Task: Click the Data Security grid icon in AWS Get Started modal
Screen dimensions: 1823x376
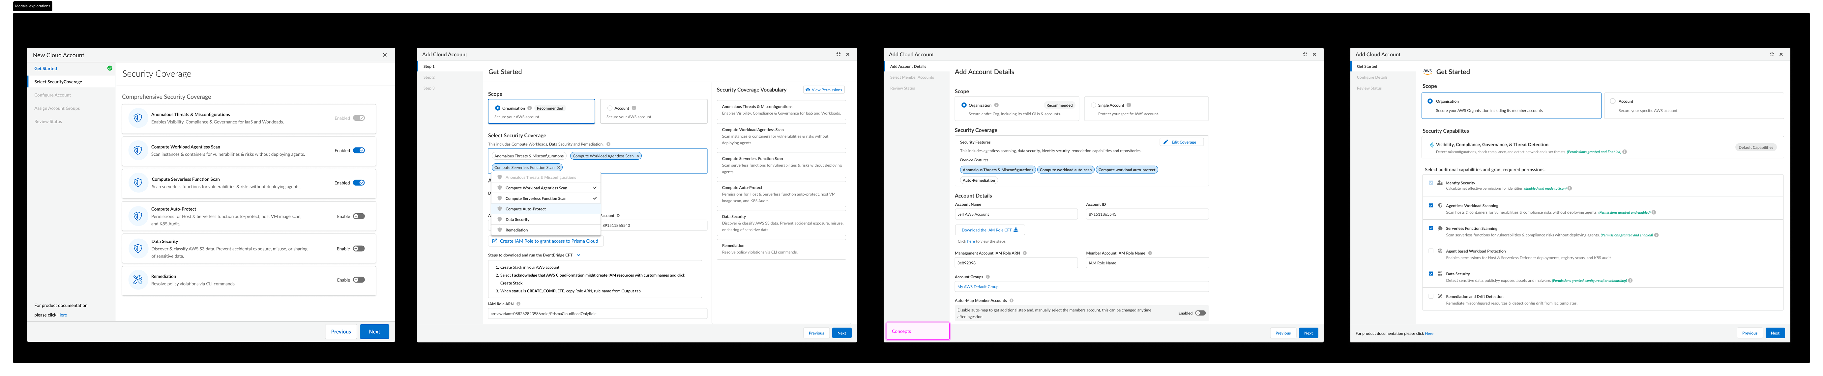Action: coord(1440,274)
